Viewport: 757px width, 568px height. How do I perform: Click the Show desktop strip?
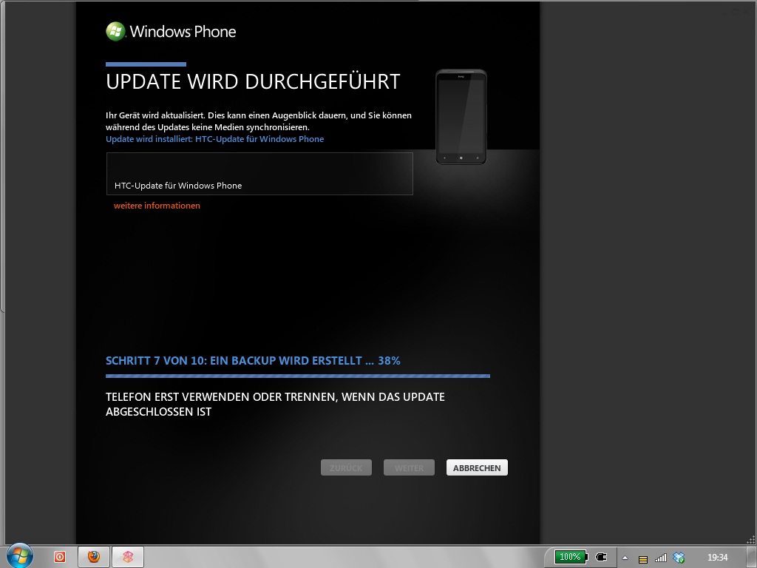[752, 557]
